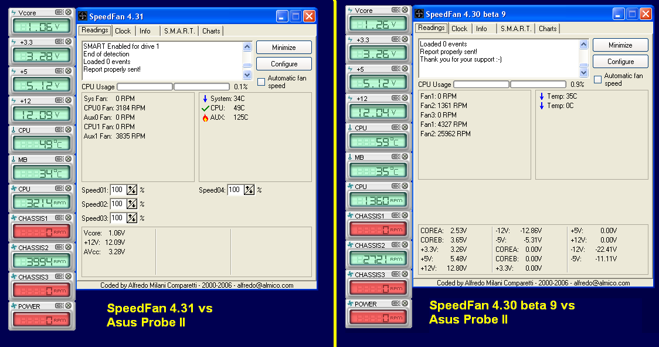Click the Speed02 percentage field
The image size is (659, 347).
pos(118,204)
